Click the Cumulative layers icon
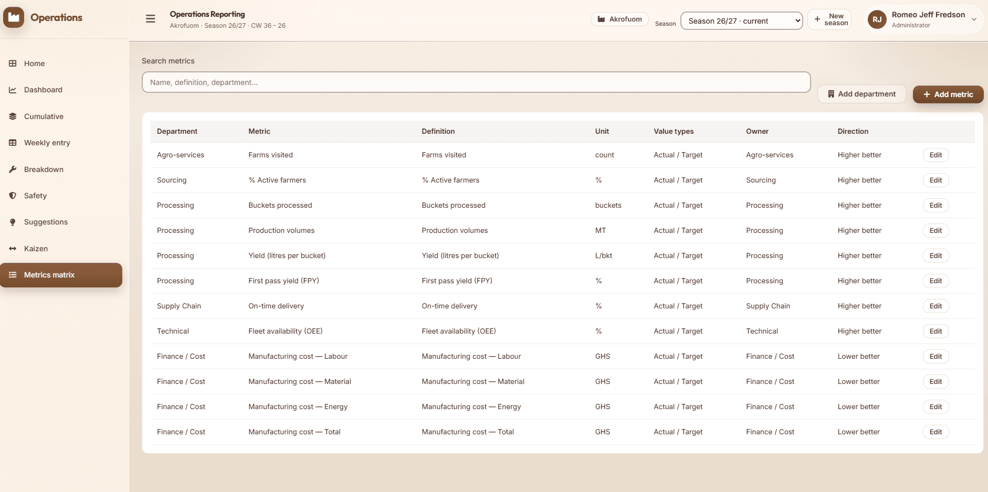This screenshot has height=492, width=988. coord(13,116)
